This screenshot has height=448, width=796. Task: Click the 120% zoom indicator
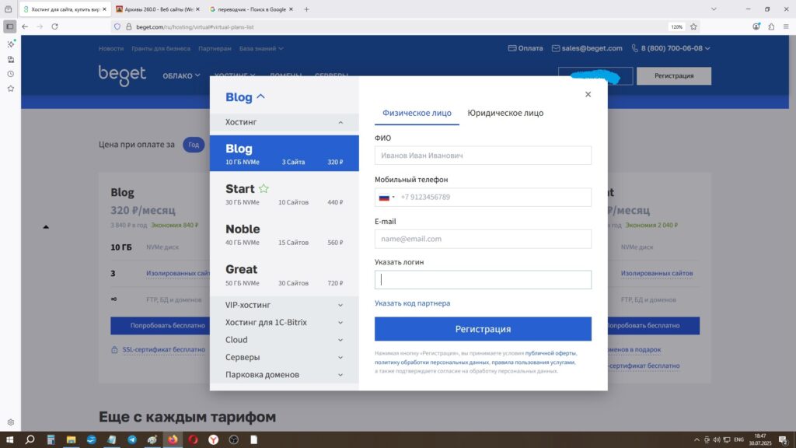click(676, 27)
